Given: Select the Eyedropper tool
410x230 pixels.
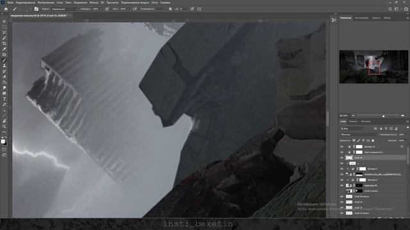Looking at the screenshot, I should pos(4,49).
